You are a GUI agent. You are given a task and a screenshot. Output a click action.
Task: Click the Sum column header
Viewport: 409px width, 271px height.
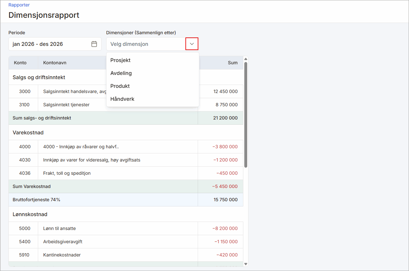pos(233,63)
